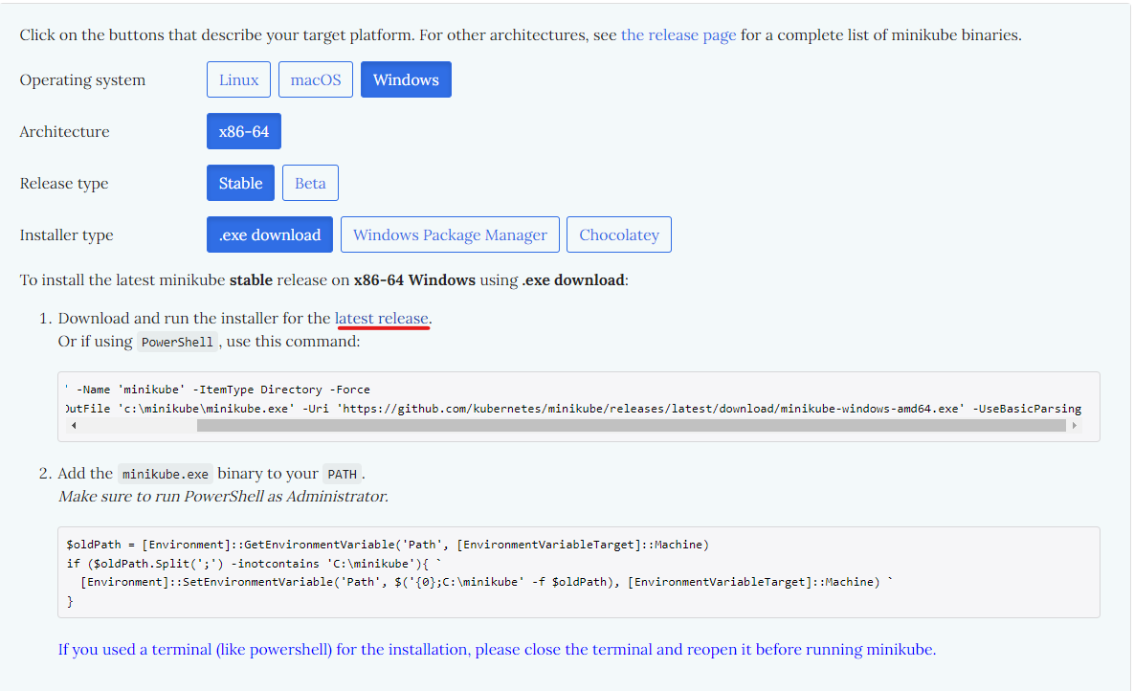The height and width of the screenshot is (691, 1134).
Task: Click the -ItemType Directory -Force code line
Action: 217,390
